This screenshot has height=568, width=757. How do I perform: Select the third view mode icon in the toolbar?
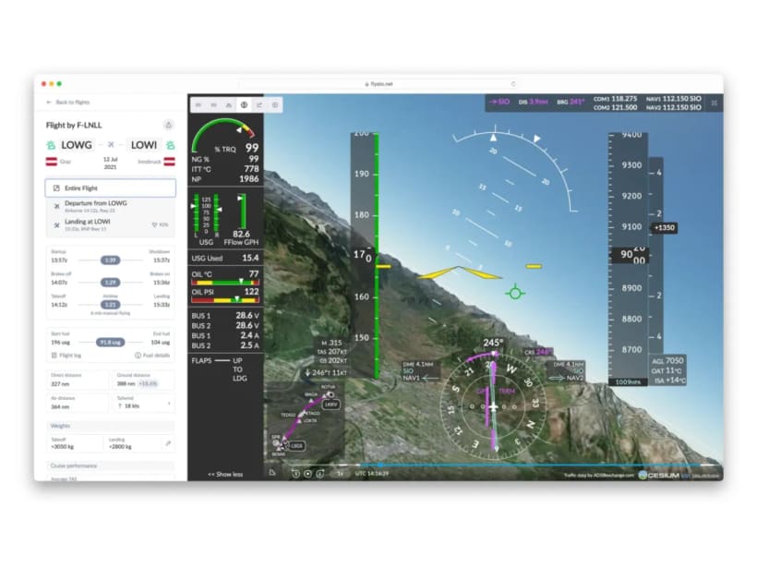coord(229,104)
